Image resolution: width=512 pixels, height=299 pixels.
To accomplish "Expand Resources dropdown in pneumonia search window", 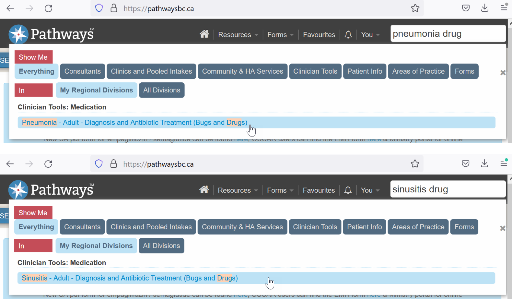I will point(238,35).
